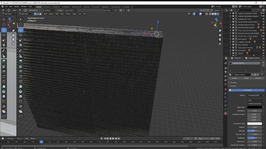Open the World properties tab icon

click(x=226, y=84)
